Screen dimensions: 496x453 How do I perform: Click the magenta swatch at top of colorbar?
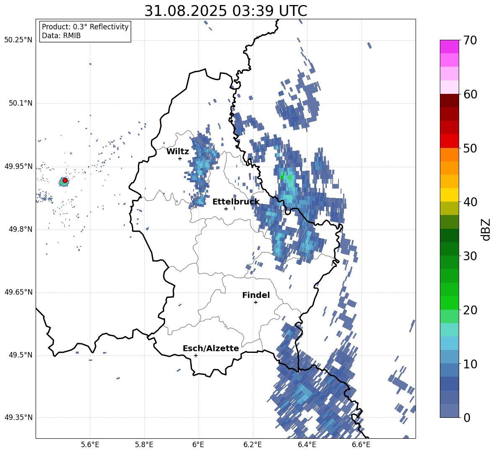coord(449,47)
